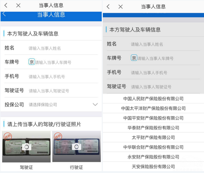Select 中国太平洋财产保险股份有限公司 option

click(153, 108)
